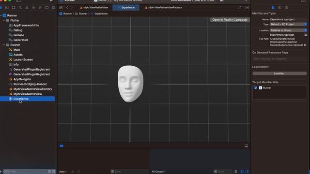
Task: Click the blue breakpoint toggle icon in debug bar
Action: [x=62, y=146]
